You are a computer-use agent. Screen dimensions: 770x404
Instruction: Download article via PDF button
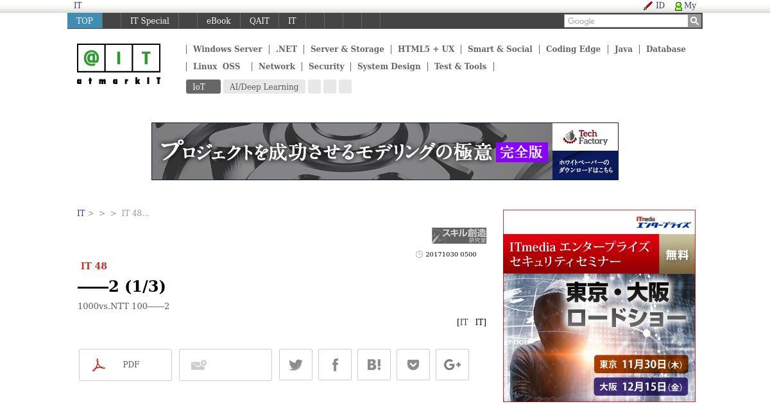125,365
